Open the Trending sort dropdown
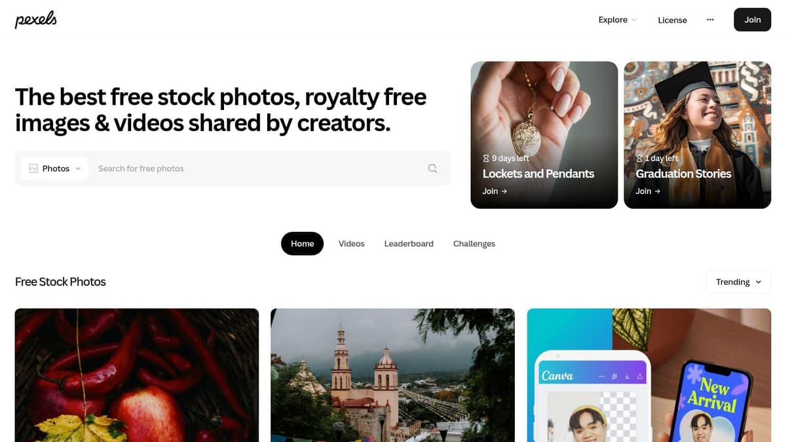 coord(738,282)
